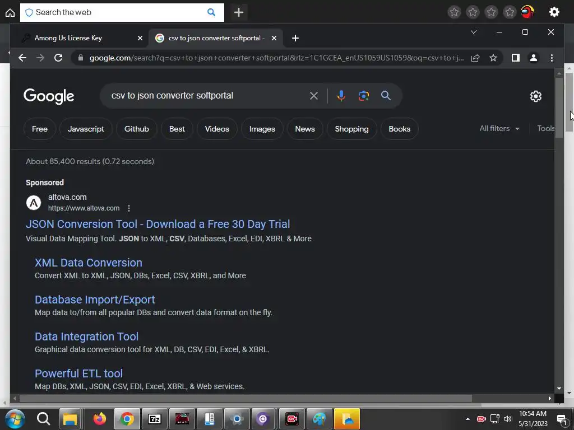This screenshot has height=430, width=574.
Task: Open 7-Zip from taskbar
Action: click(x=155, y=419)
